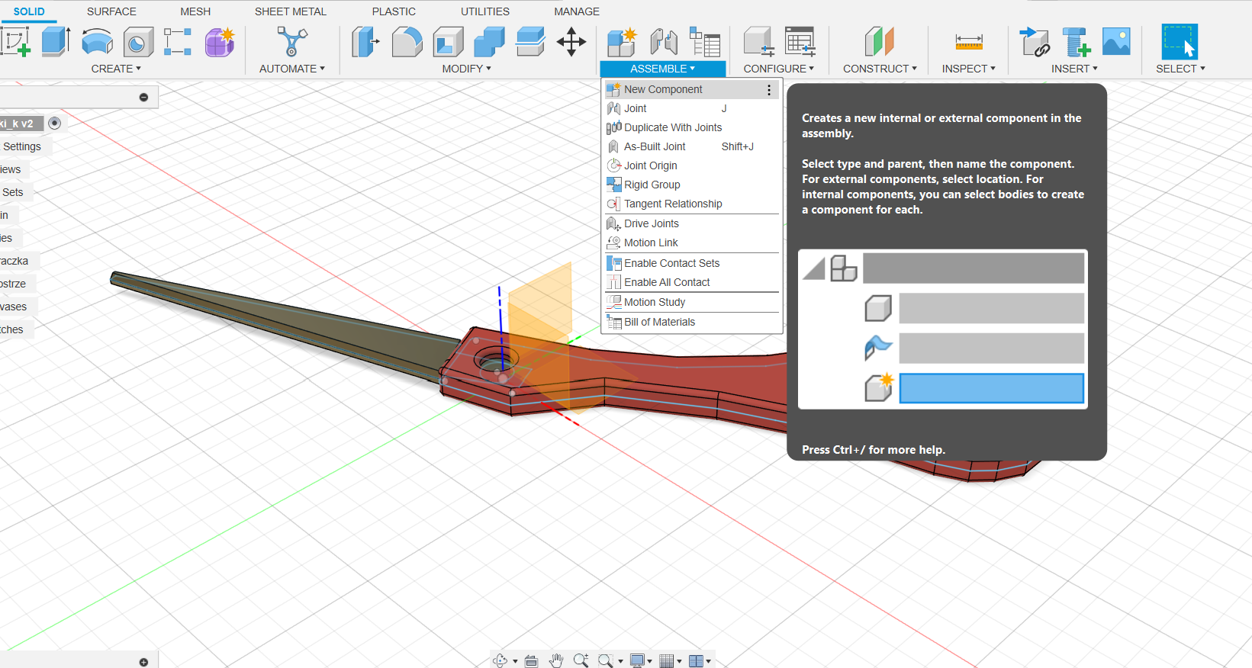Click the Configure Model toolbar icon

point(759,42)
